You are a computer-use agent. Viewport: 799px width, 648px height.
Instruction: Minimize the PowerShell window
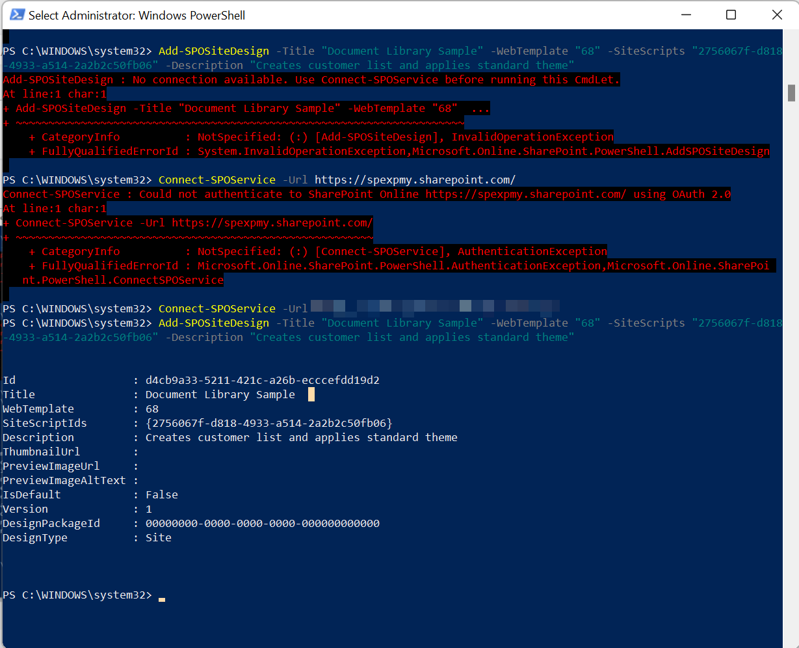pyautogui.click(x=685, y=14)
